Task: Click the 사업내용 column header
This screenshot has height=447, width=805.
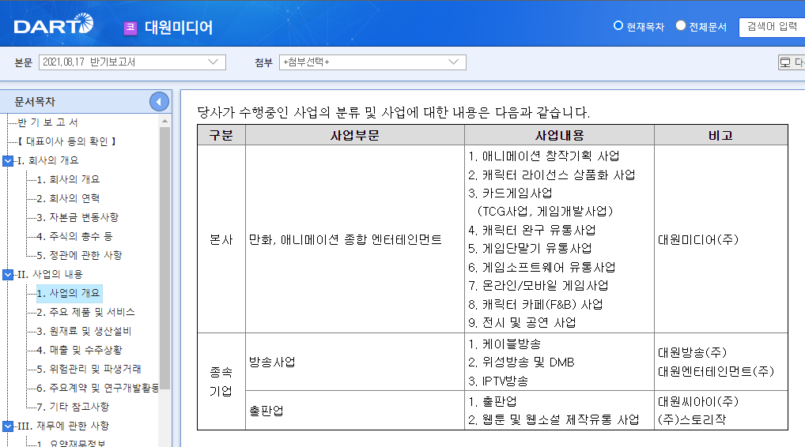Action: coord(560,135)
